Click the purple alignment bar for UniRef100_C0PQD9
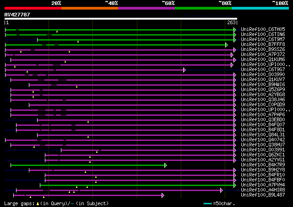293x207 pixels. [132, 105]
